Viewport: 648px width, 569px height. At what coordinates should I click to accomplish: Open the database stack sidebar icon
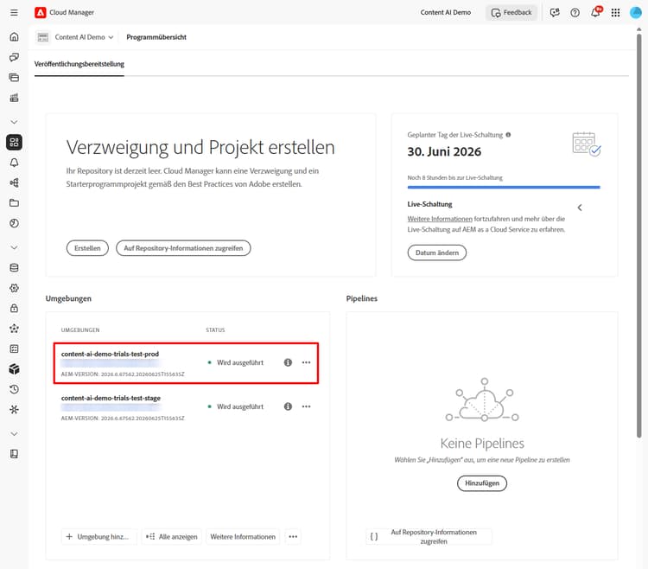[14, 267]
